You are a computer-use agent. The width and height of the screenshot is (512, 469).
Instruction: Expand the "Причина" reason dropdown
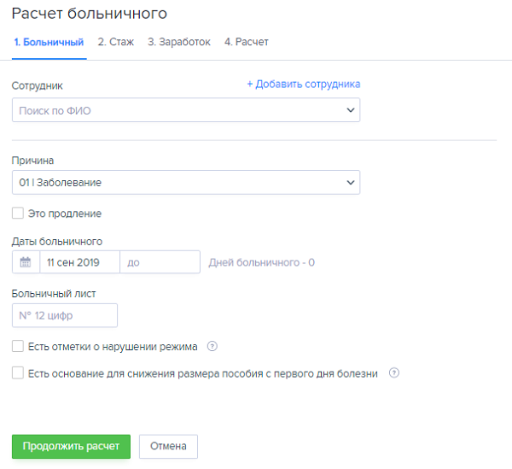pos(350,183)
